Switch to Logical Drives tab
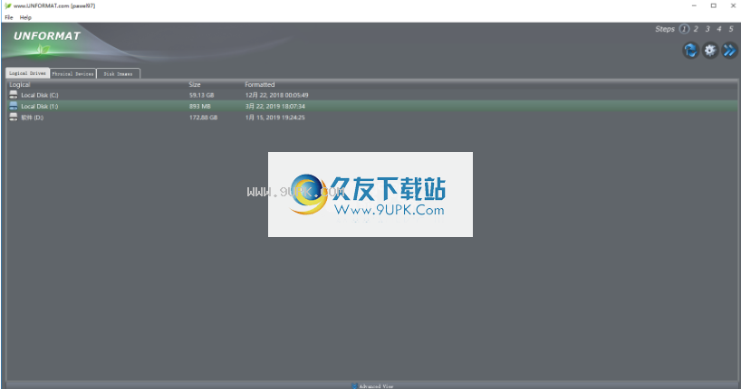 27,73
